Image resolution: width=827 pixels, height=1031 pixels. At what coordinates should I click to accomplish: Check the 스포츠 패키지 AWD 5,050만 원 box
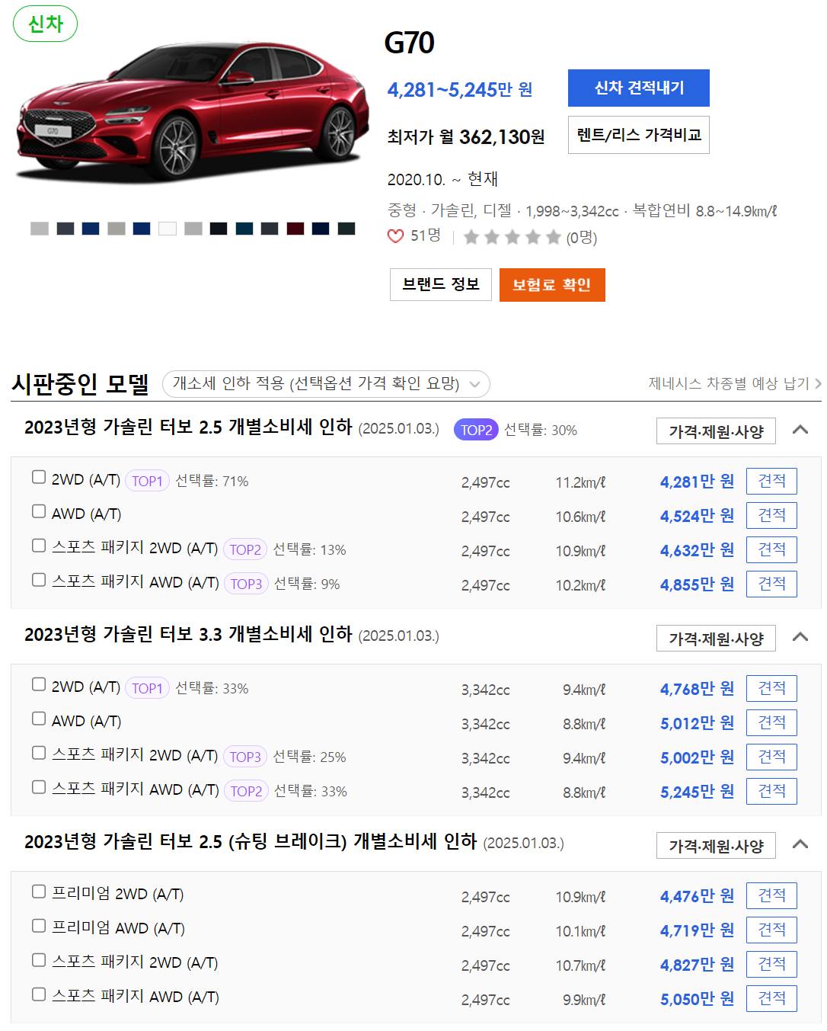[x=39, y=994]
